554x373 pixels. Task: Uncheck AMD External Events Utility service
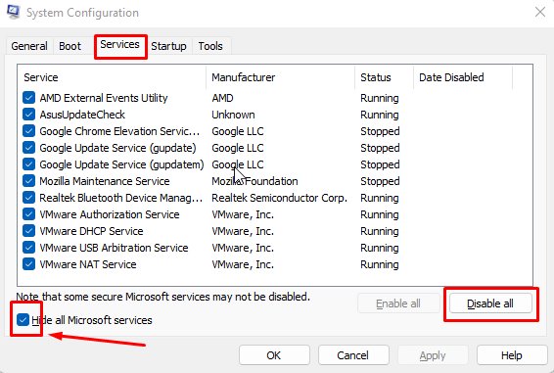point(28,98)
